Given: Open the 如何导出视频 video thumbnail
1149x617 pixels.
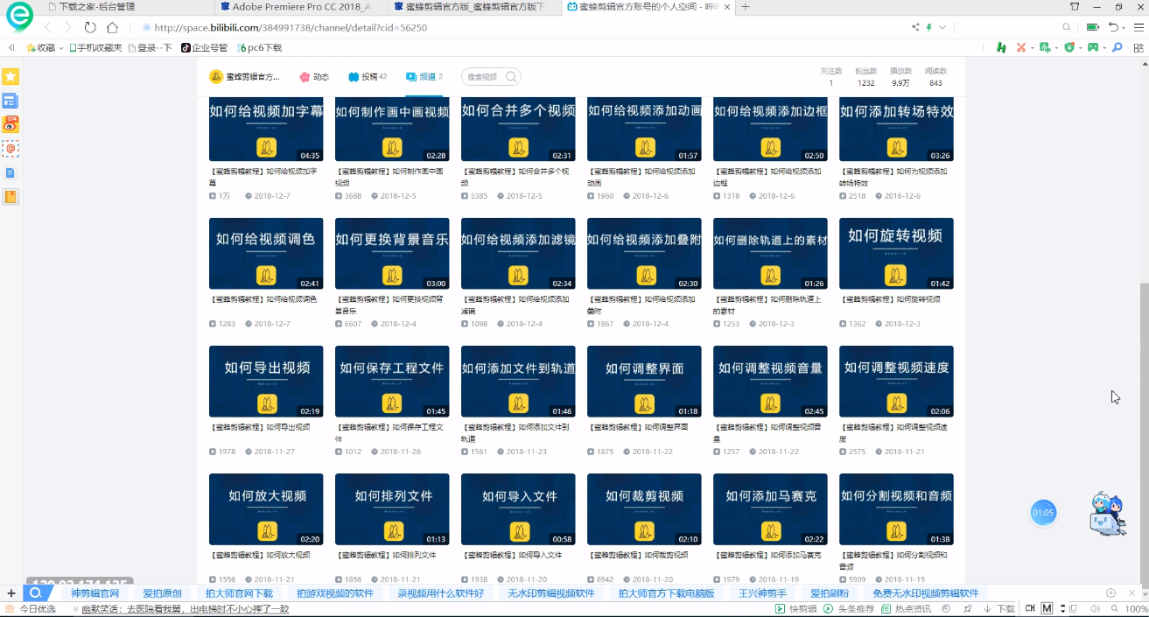Looking at the screenshot, I should [x=266, y=381].
